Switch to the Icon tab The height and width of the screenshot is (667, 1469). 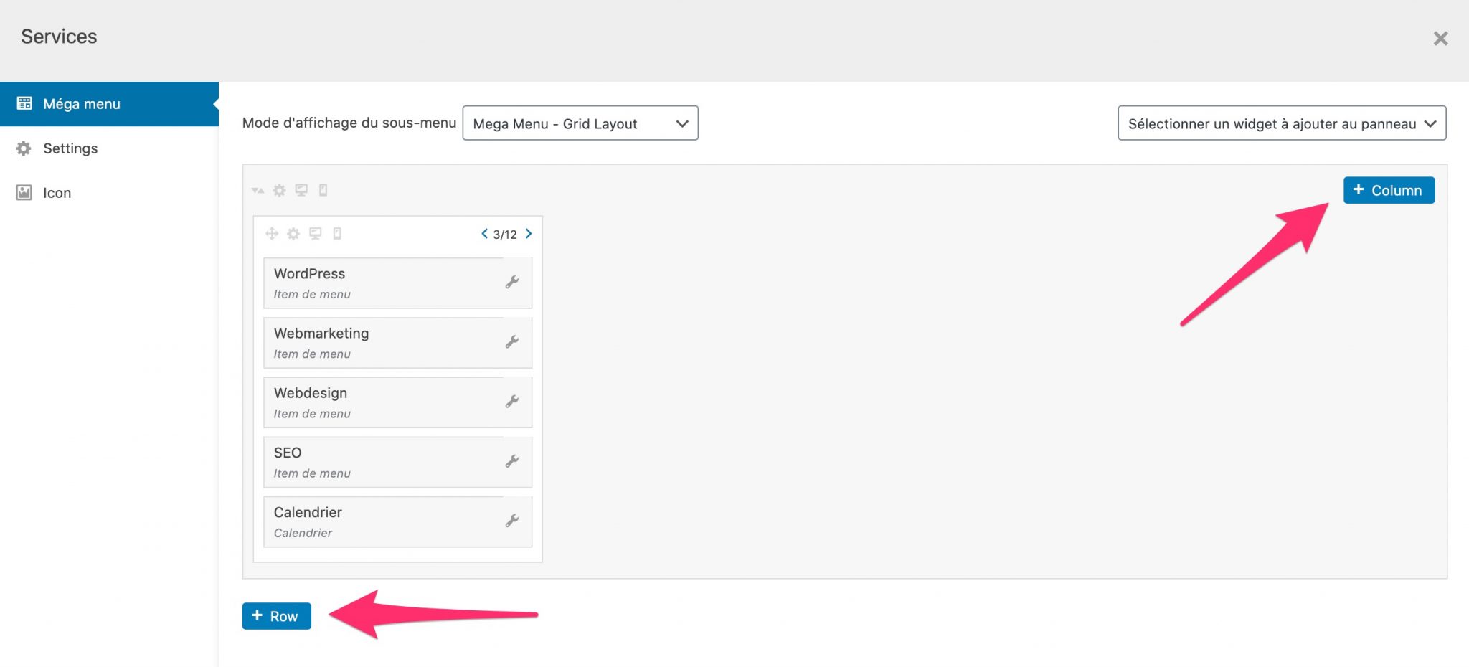pyautogui.click(x=57, y=193)
